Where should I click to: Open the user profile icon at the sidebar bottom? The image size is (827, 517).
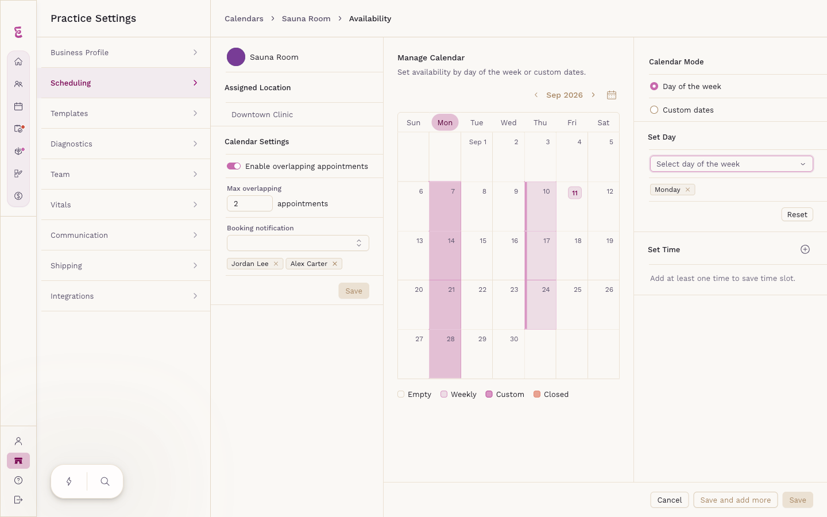click(x=18, y=441)
